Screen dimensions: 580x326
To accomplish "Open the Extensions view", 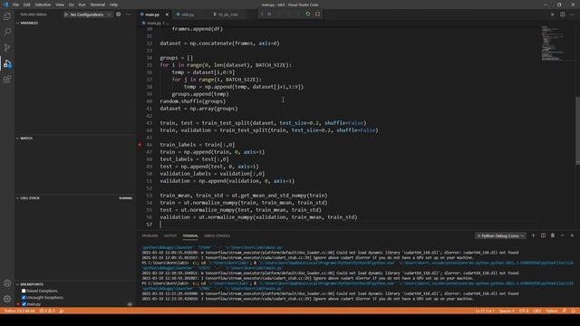I will tap(7, 80).
